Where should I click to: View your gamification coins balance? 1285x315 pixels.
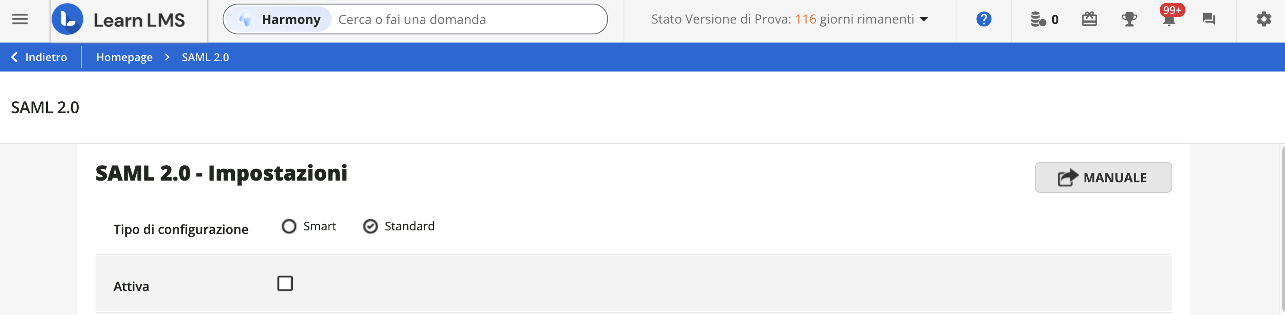coord(1043,19)
